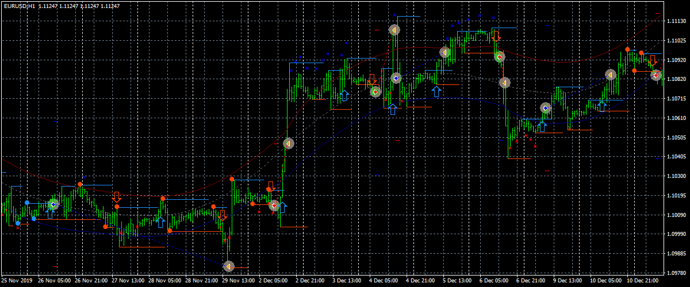The image size is (690, 287).
Task: Click the 2 Dec 21:00 time label
Action: click(x=310, y=281)
